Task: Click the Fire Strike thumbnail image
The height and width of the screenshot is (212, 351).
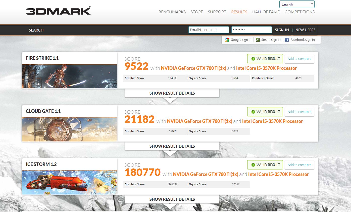Action: point(69,76)
